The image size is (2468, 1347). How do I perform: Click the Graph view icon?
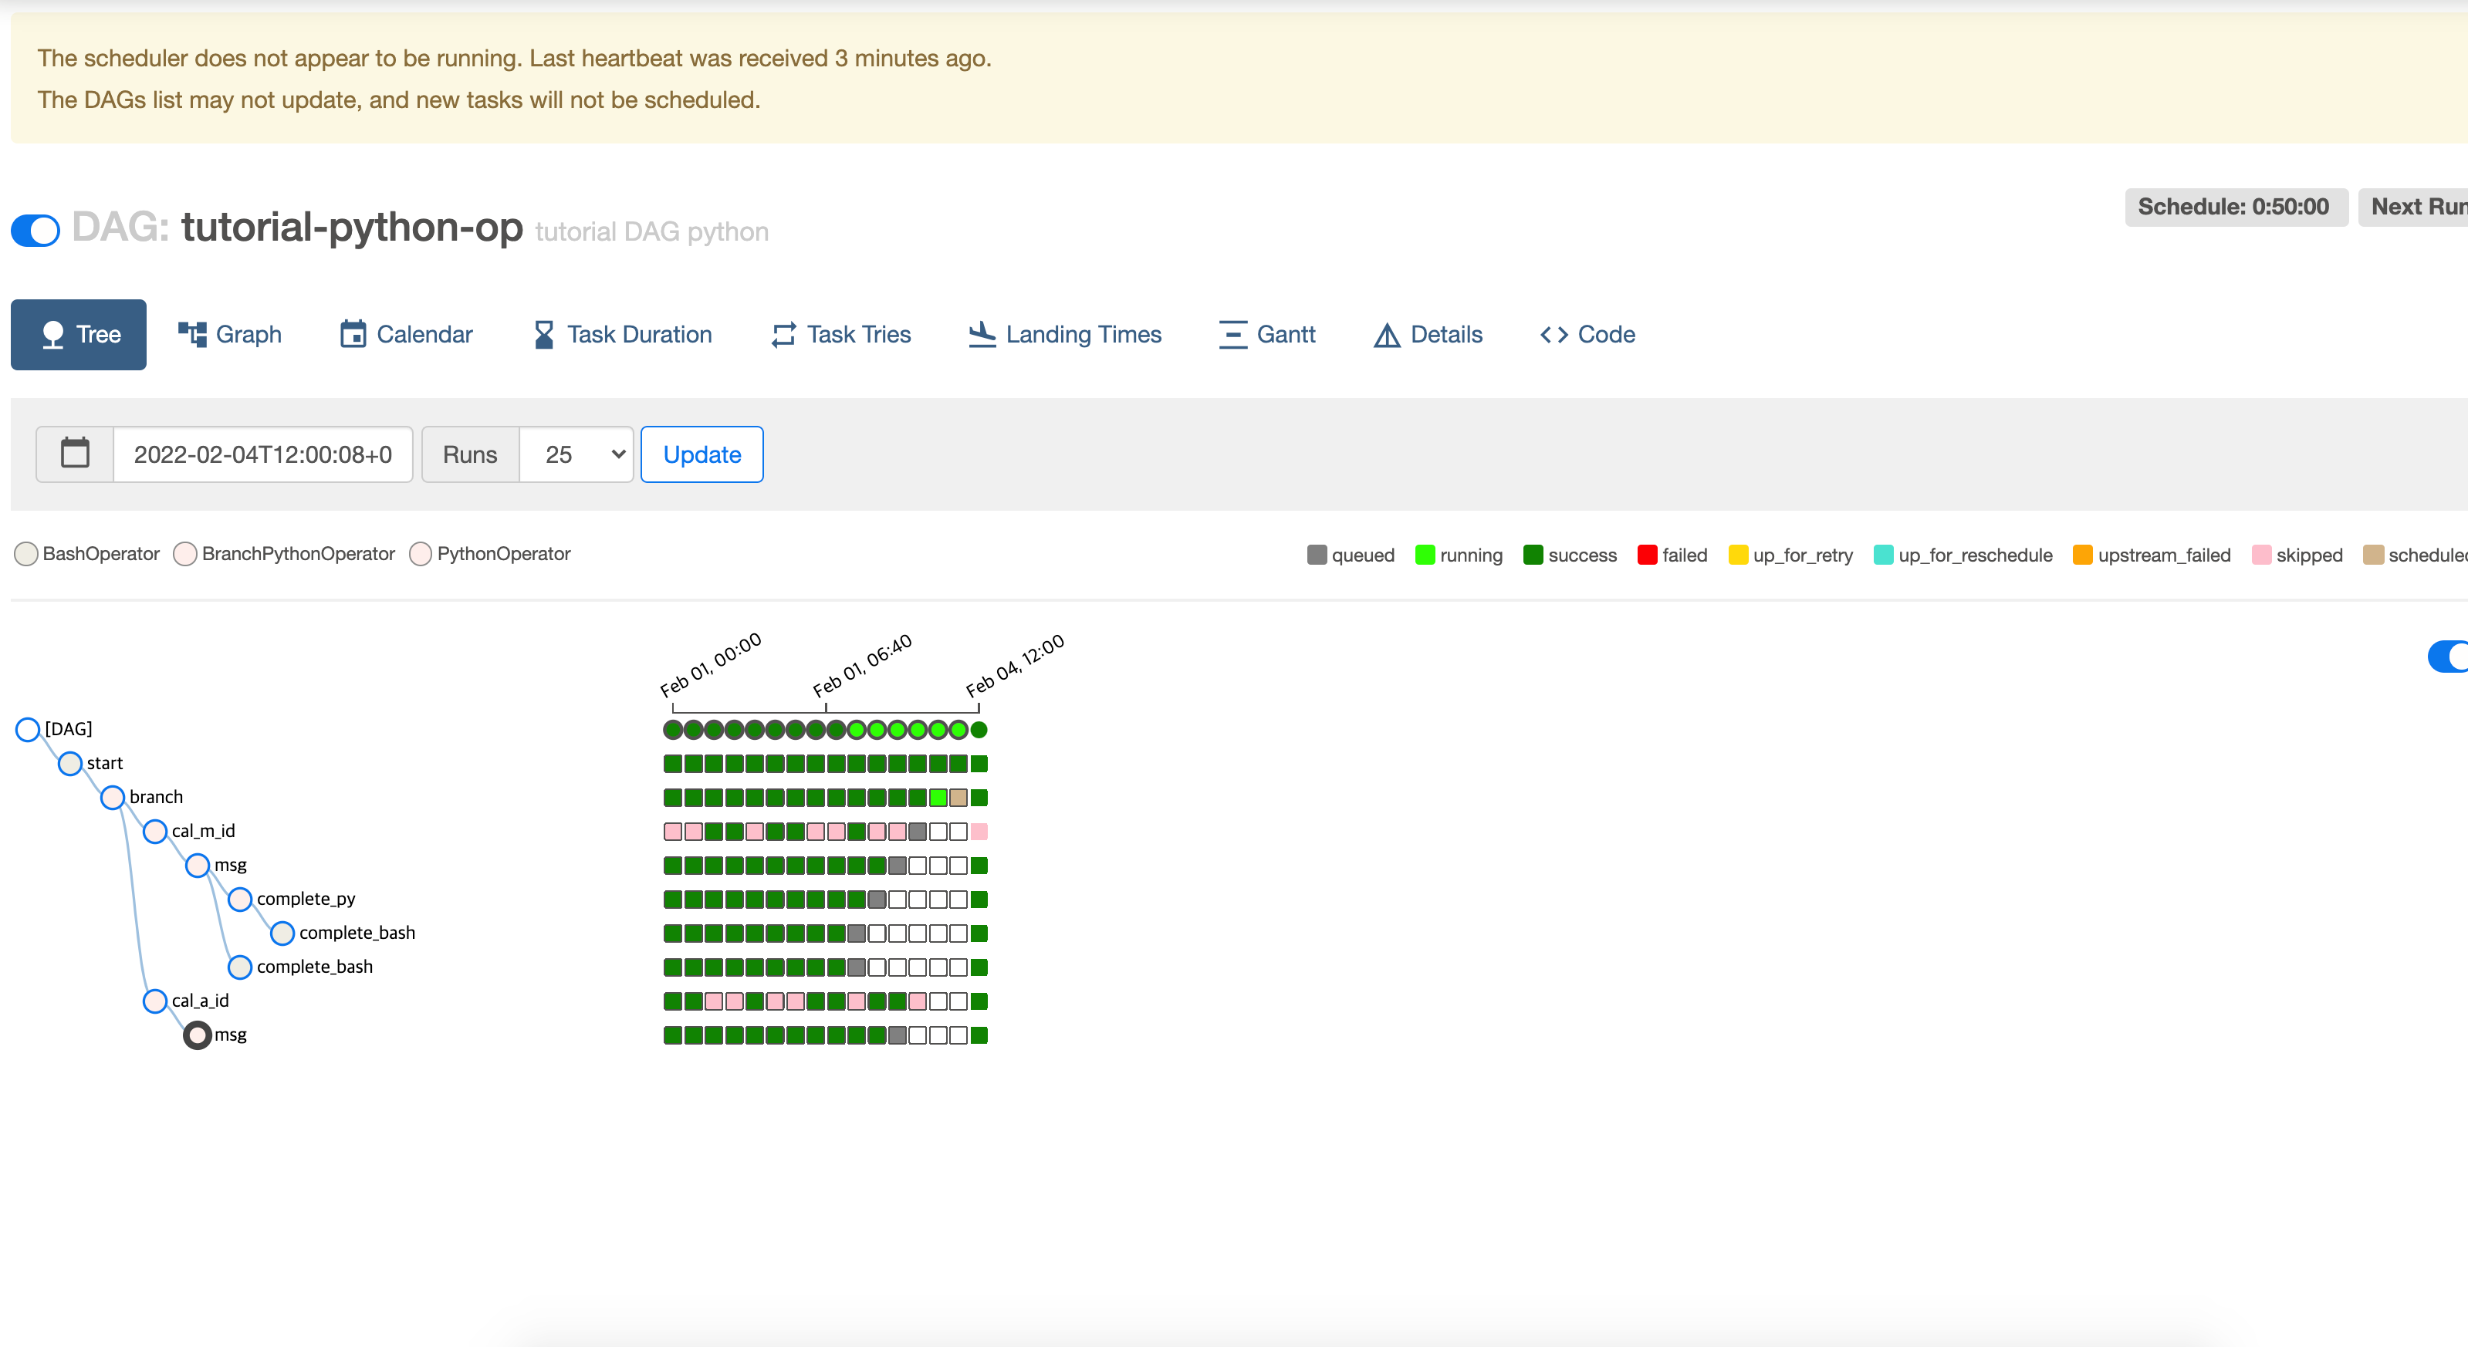pos(193,334)
